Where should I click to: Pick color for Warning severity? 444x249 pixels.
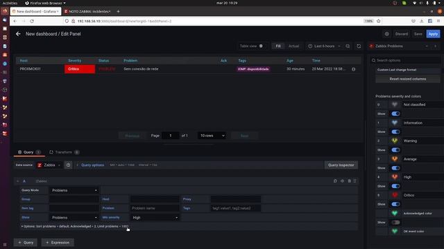coord(395,140)
